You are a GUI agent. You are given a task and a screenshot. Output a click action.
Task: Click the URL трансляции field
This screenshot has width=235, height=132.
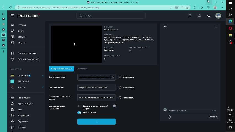pos(97,87)
